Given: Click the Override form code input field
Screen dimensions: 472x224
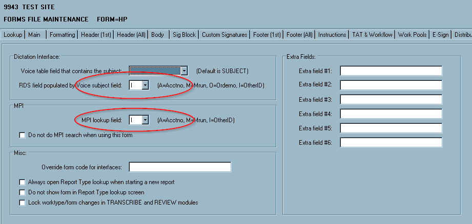Looking at the screenshot, I should click(x=180, y=167).
